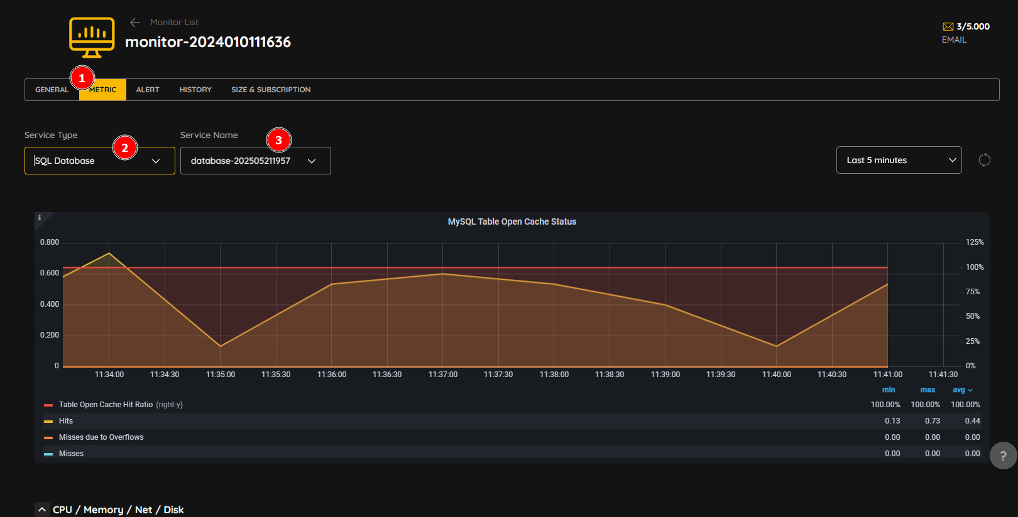
Task: Click the Hits max value 0.73
Action: point(933,421)
